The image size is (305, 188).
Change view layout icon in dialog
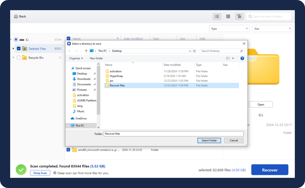228,58
